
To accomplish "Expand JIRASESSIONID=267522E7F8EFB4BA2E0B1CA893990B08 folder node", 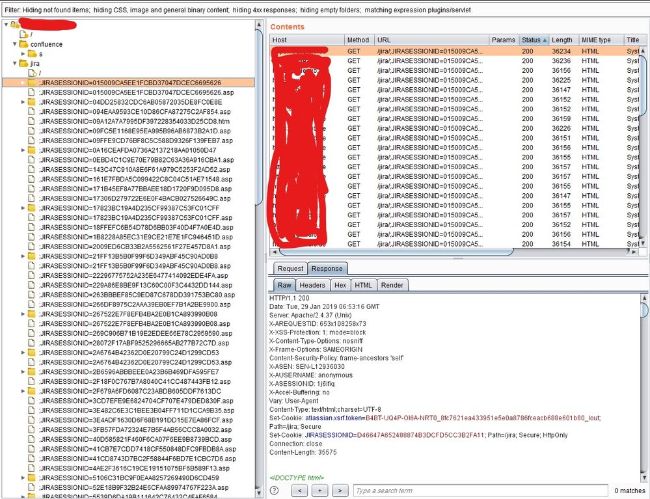I will (23, 314).
